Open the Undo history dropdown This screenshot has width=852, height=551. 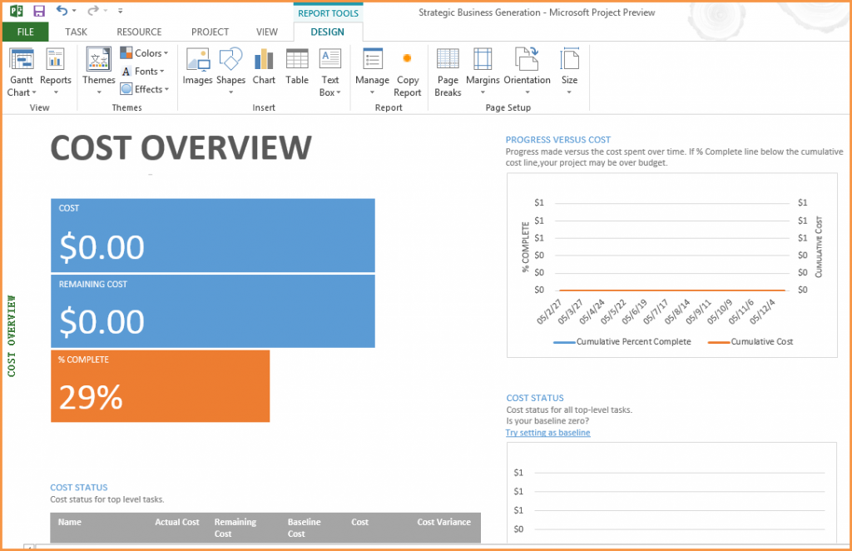tap(74, 11)
